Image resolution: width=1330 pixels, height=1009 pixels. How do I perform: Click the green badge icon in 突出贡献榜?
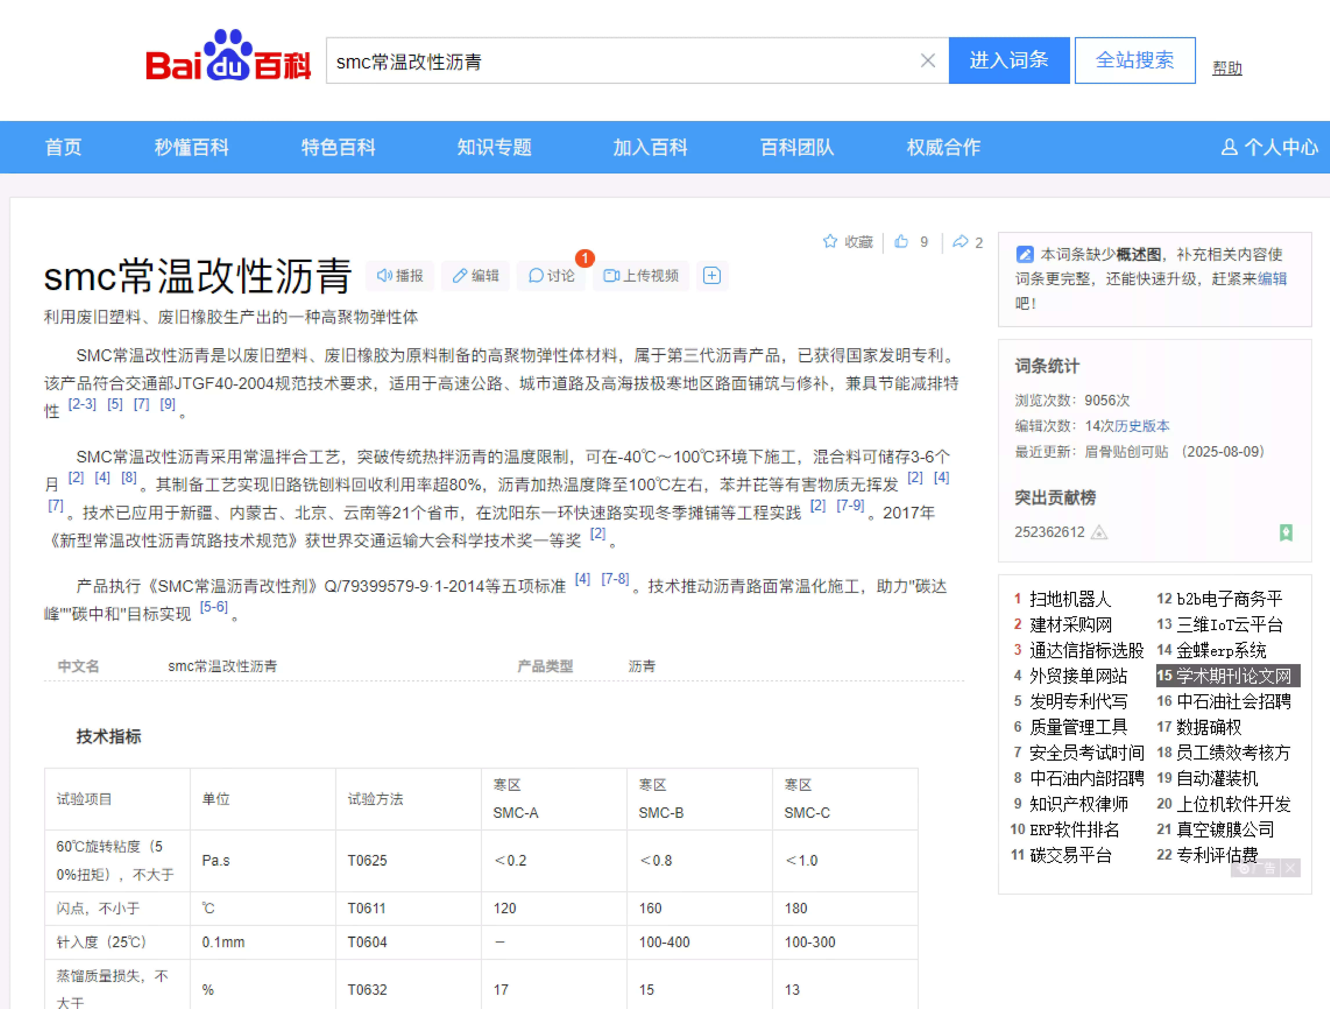1286,533
